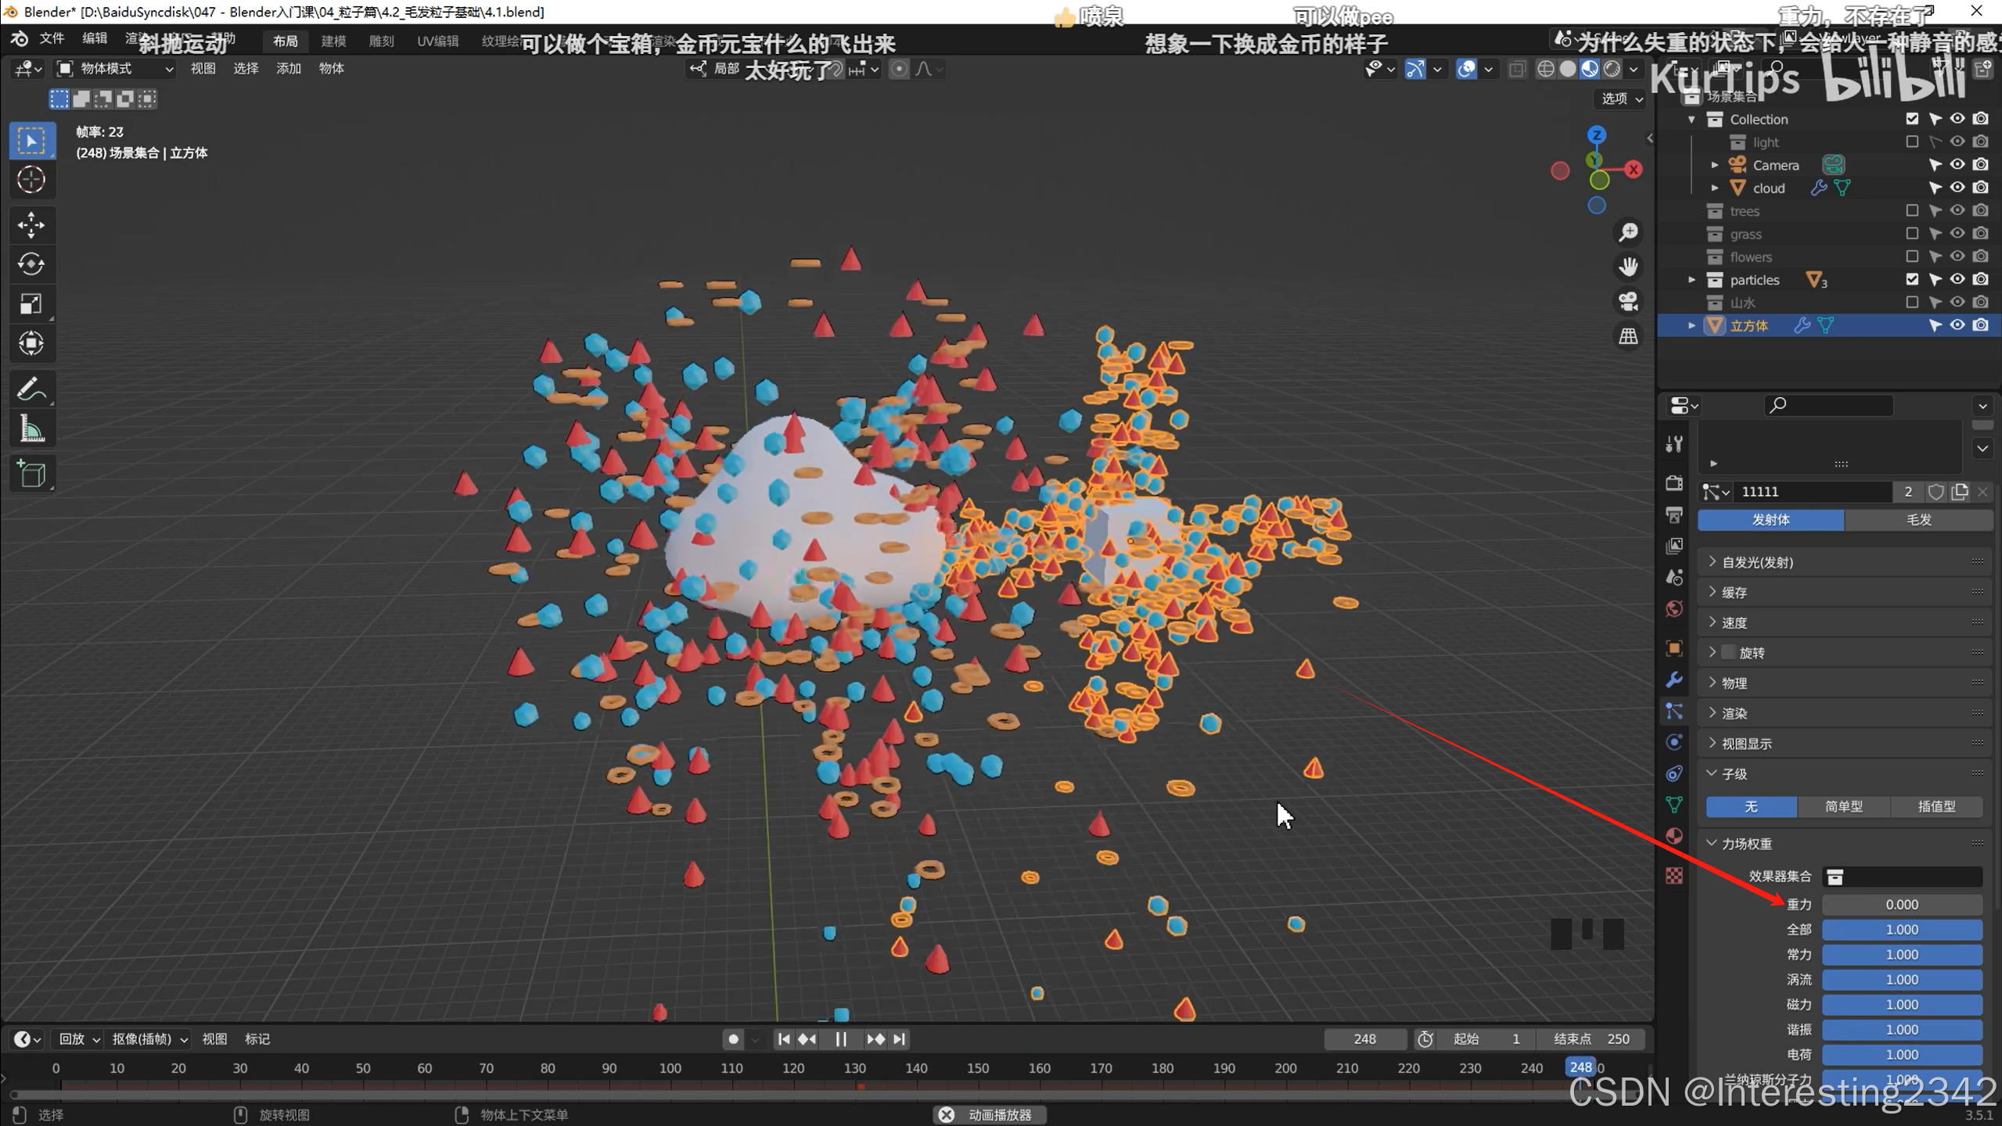2002x1126 pixels.
Task: Select the 毛发 (Hair) particle type button
Action: pyautogui.click(x=1918, y=520)
